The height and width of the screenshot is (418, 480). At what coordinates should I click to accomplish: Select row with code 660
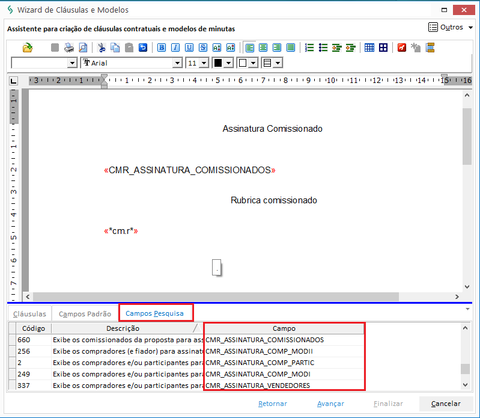pyautogui.click(x=186, y=340)
